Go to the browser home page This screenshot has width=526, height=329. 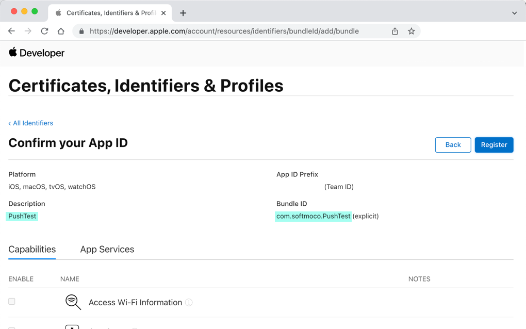(x=61, y=31)
